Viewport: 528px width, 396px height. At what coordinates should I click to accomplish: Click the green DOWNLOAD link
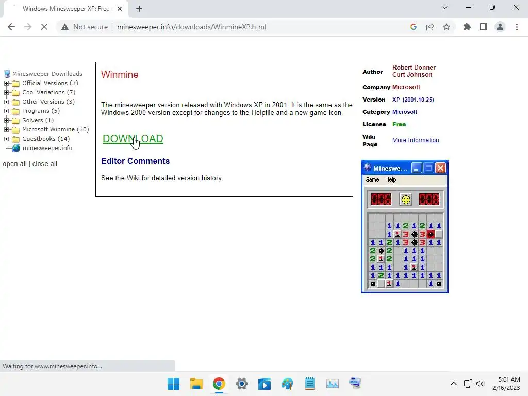[133, 139]
